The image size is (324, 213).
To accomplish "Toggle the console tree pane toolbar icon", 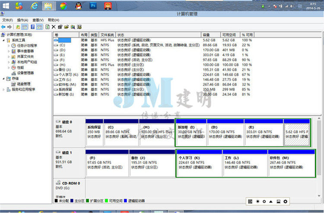I will (x=25, y=27).
